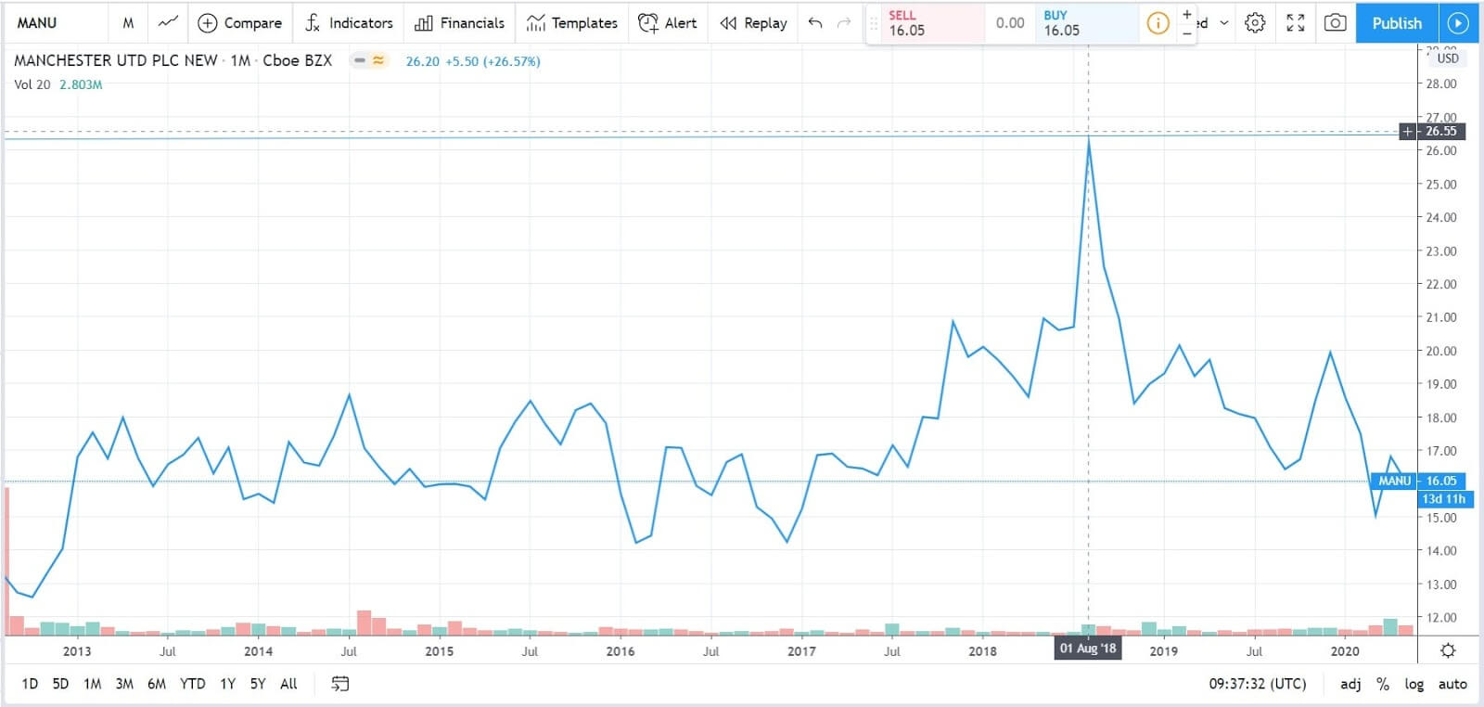
Task: Open the go-to-date calendar icon
Action: pos(340,684)
